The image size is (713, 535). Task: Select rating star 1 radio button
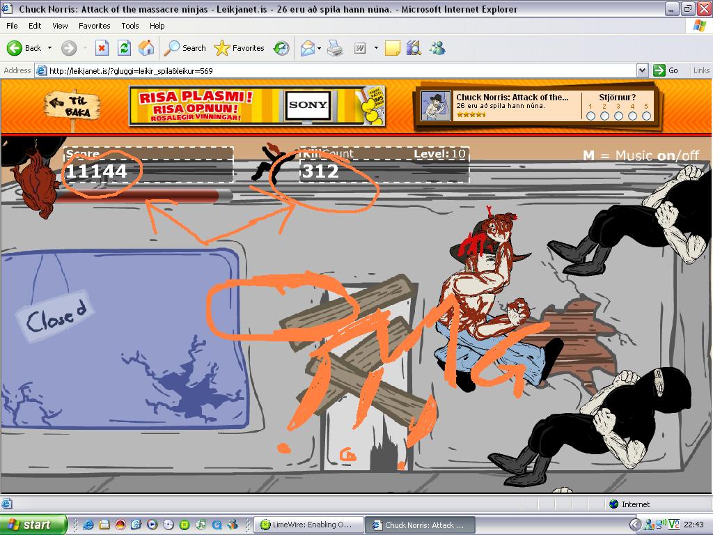(x=590, y=116)
